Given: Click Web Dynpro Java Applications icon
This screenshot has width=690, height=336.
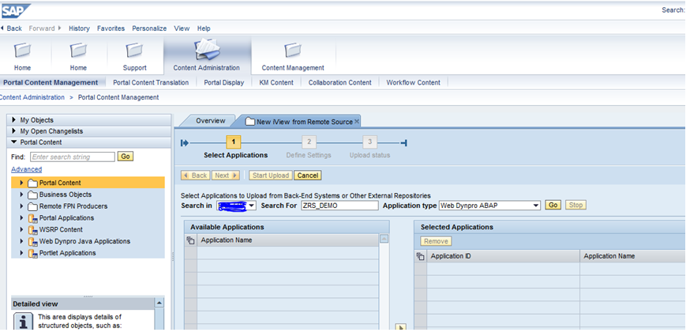Looking at the screenshot, I should point(32,242).
